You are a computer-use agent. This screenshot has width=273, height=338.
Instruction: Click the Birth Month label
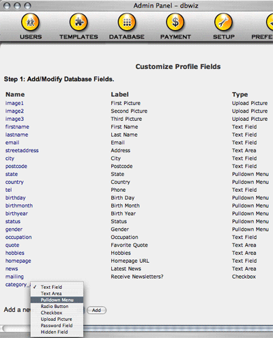pyautogui.click(x=125, y=206)
